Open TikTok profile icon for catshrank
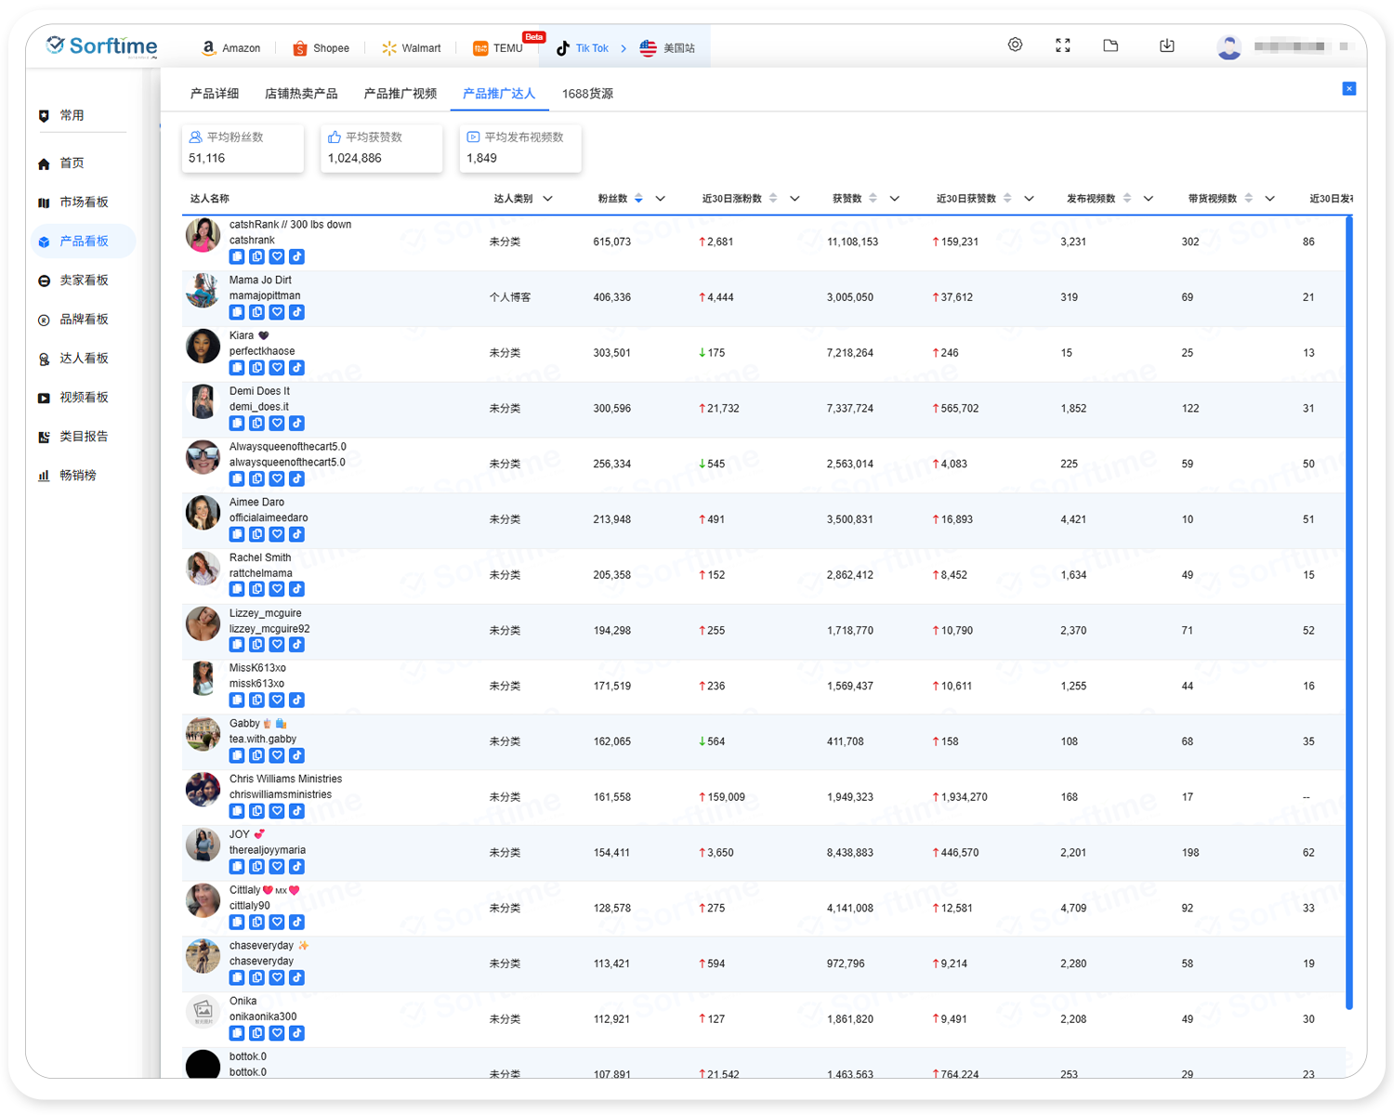The image size is (1394, 1115). (296, 256)
